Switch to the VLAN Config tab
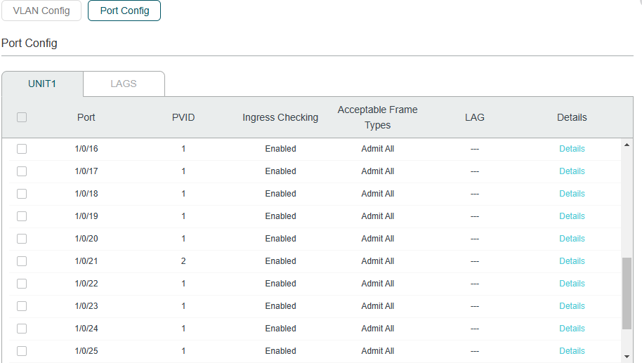The image size is (642, 363). click(41, 11)
